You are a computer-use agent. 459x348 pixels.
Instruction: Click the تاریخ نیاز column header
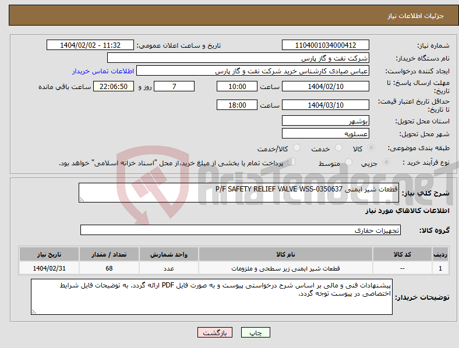tap(49, 254)
